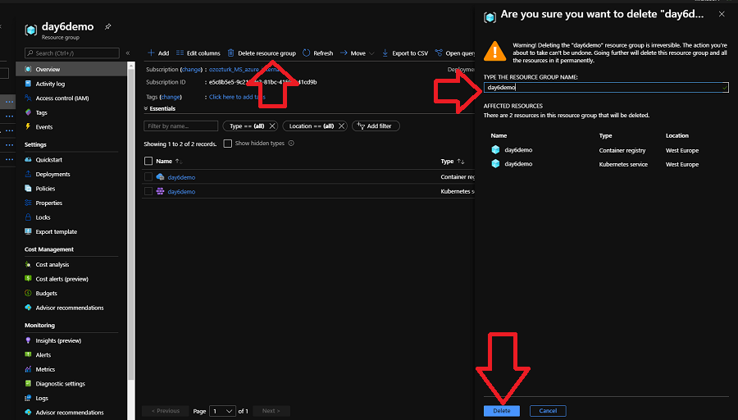This screenshot has height=420, width=738.
Task: Check the box for the Kubernetes service row
Action: tap(148, 191)
